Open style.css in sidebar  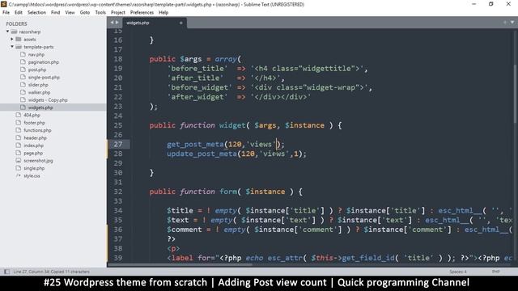pyautogui.click(x=32, y=176)
